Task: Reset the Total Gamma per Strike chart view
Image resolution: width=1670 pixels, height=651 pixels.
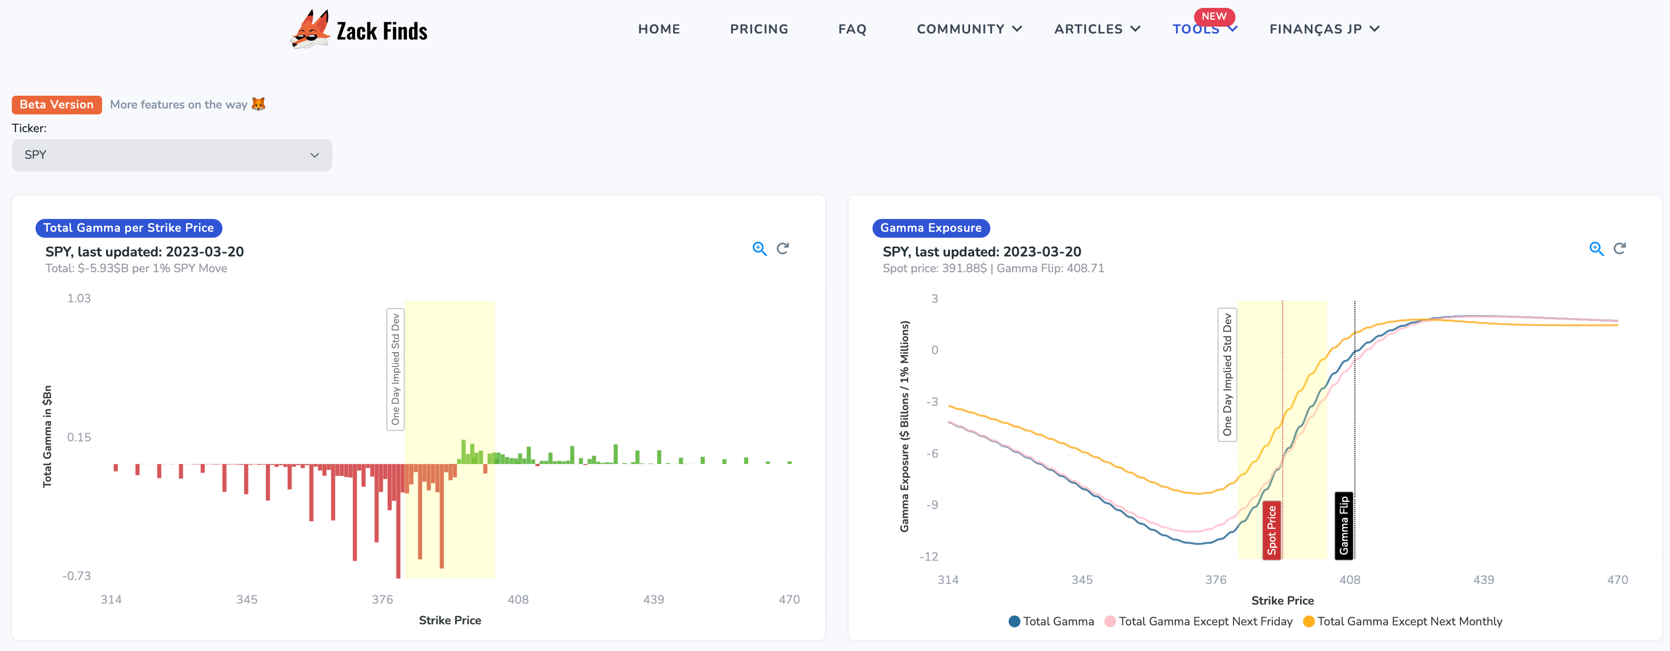Action: pos(783,249)
